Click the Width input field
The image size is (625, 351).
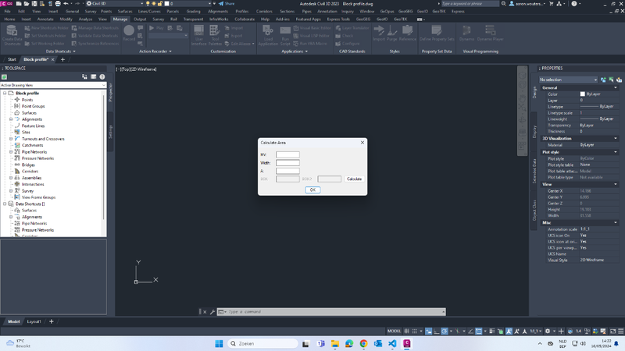point(287,163)
